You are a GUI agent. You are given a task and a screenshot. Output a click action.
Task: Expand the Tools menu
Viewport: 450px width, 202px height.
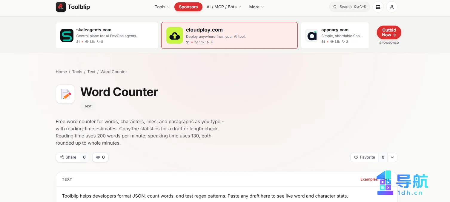tap(162, 7)
